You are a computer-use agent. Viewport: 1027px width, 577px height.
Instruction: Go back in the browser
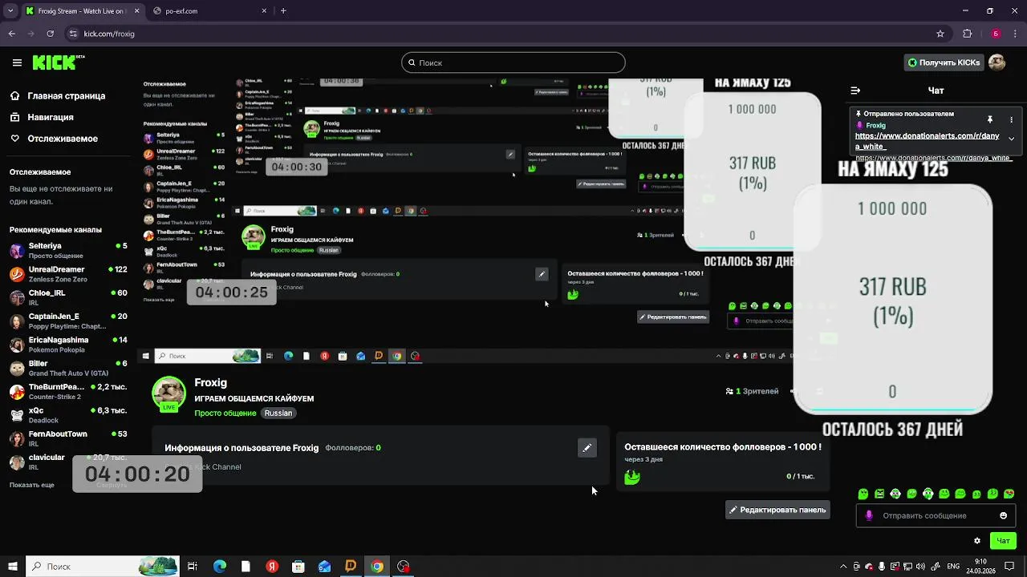(x=11, y=34)
